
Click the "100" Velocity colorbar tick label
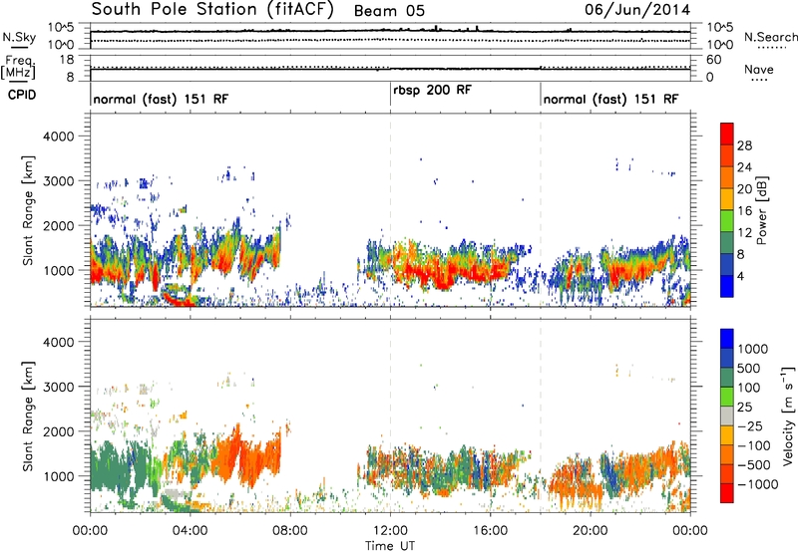coord(749,388)
